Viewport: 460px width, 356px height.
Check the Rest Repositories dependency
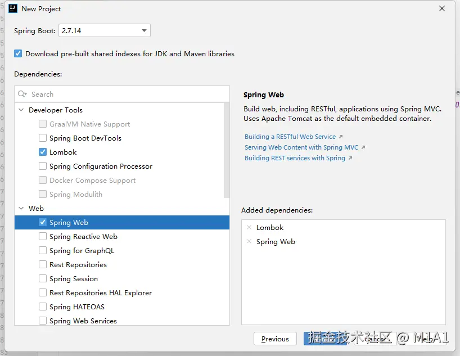click(43, 264)
